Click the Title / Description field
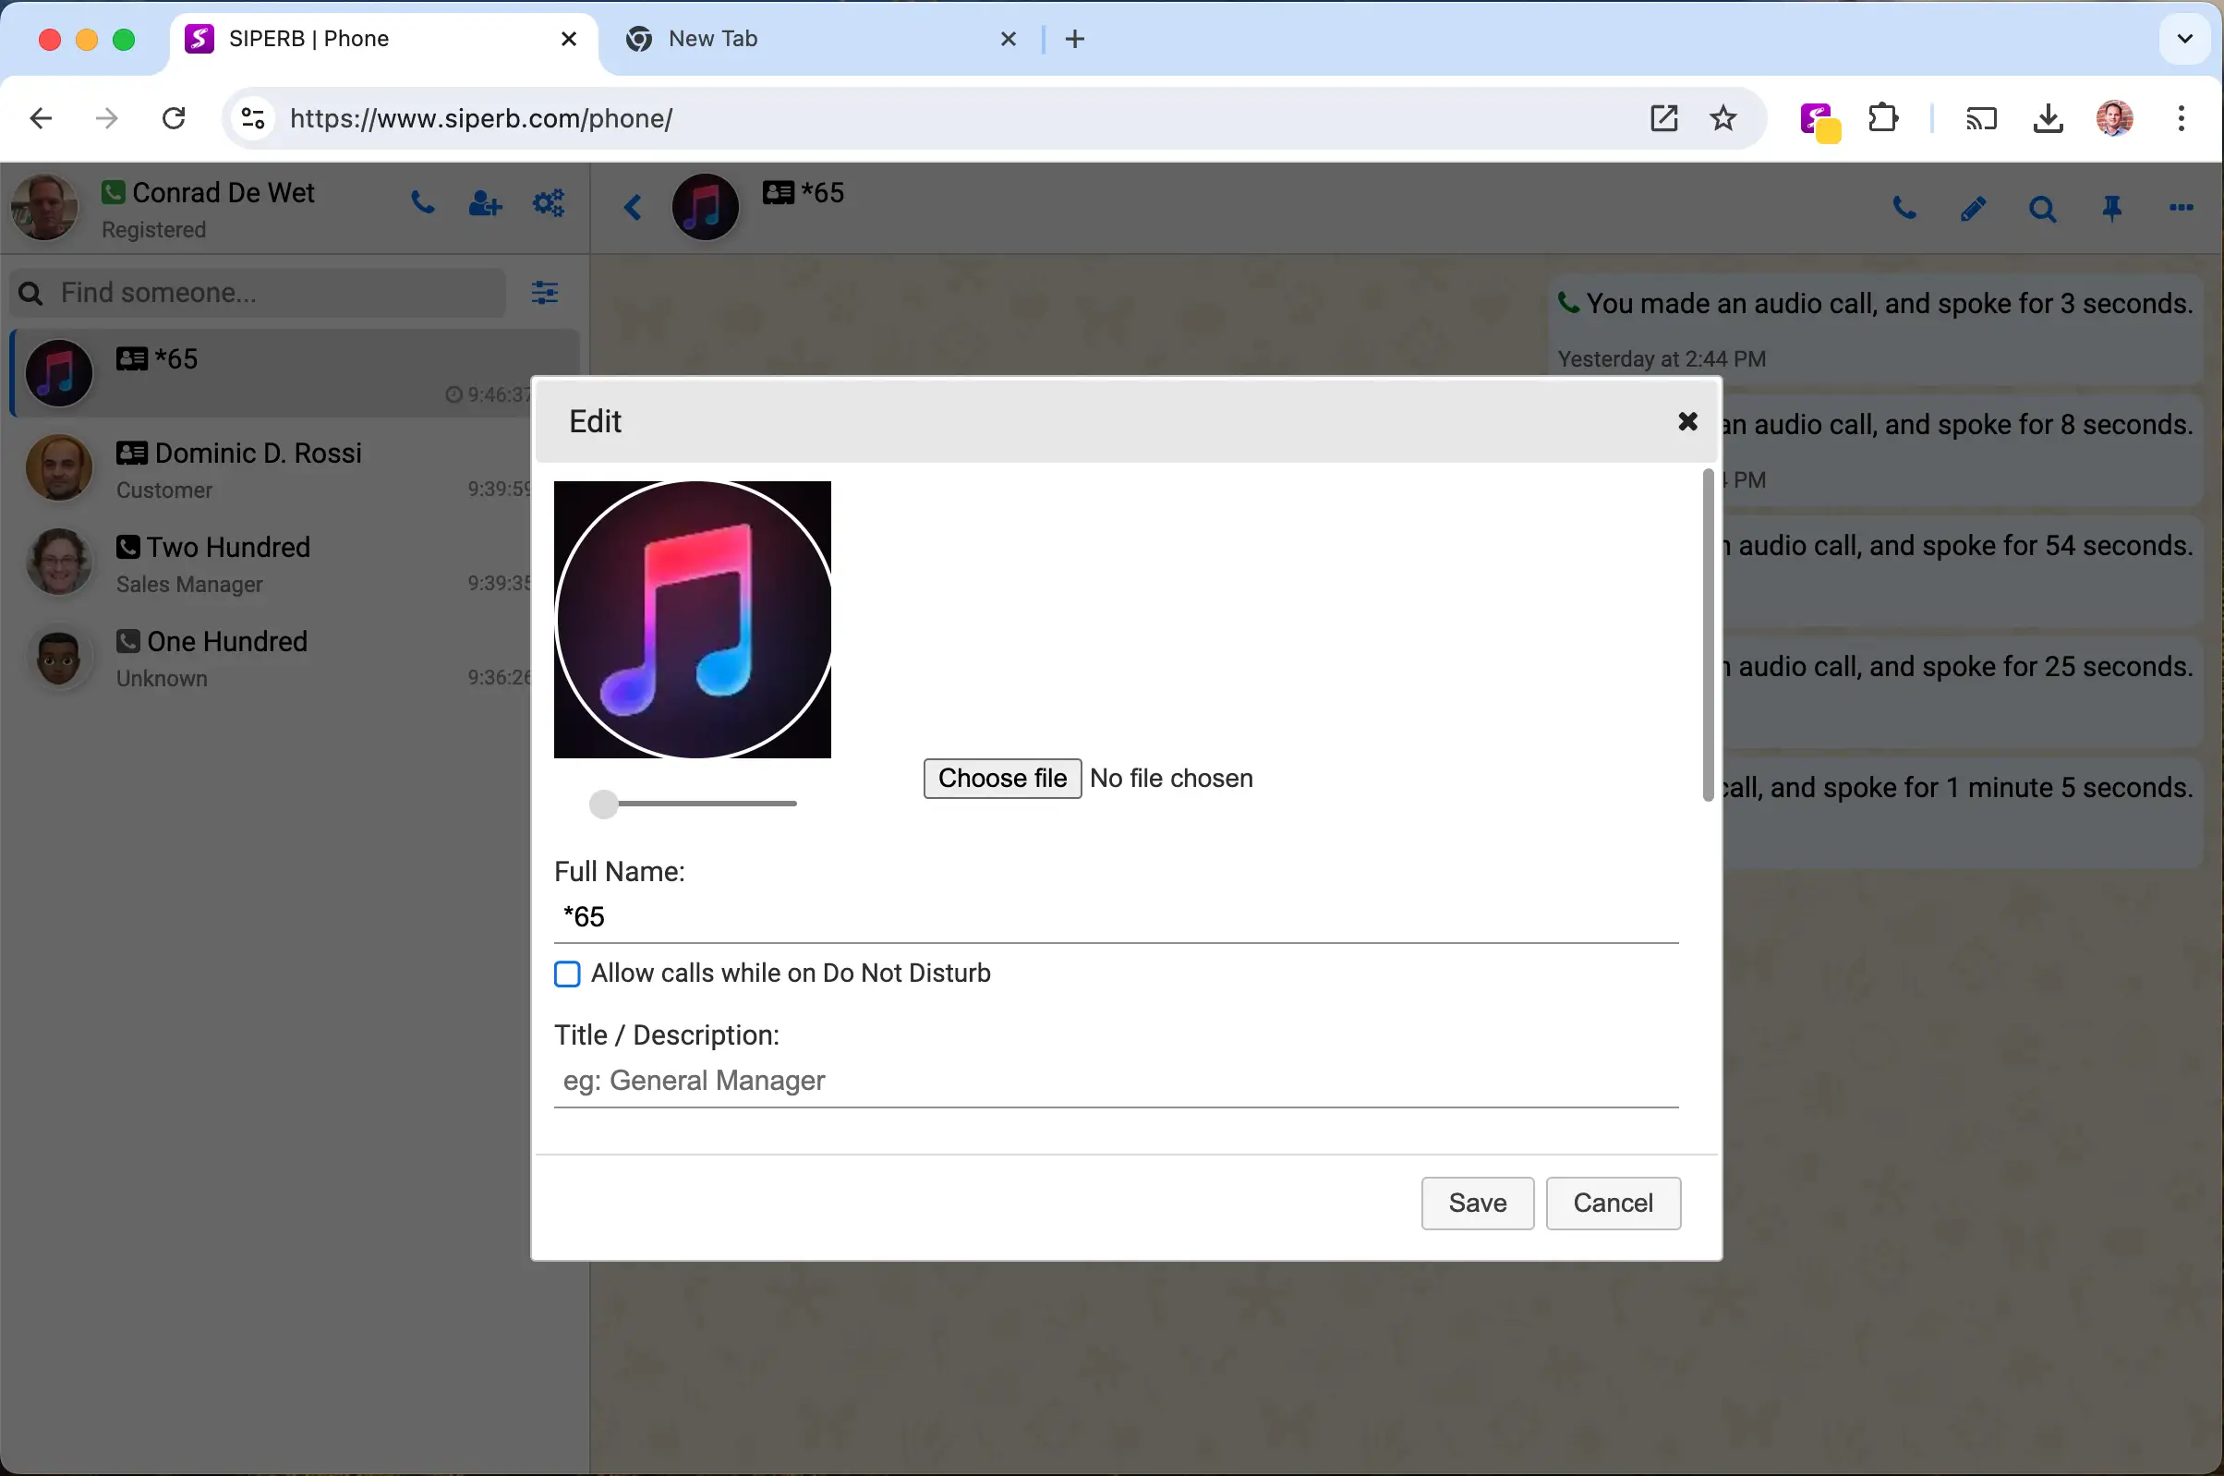 pyautogui.click(x=1117, y=1081)
